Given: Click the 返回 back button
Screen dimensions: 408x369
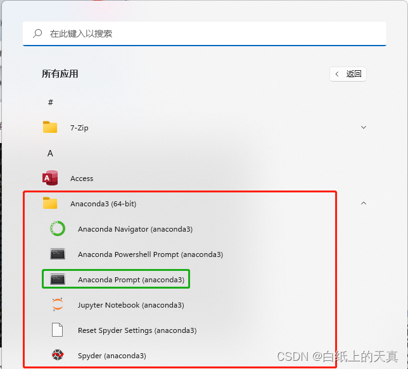Looking at the screenshot, I should (x=348, y=74).
